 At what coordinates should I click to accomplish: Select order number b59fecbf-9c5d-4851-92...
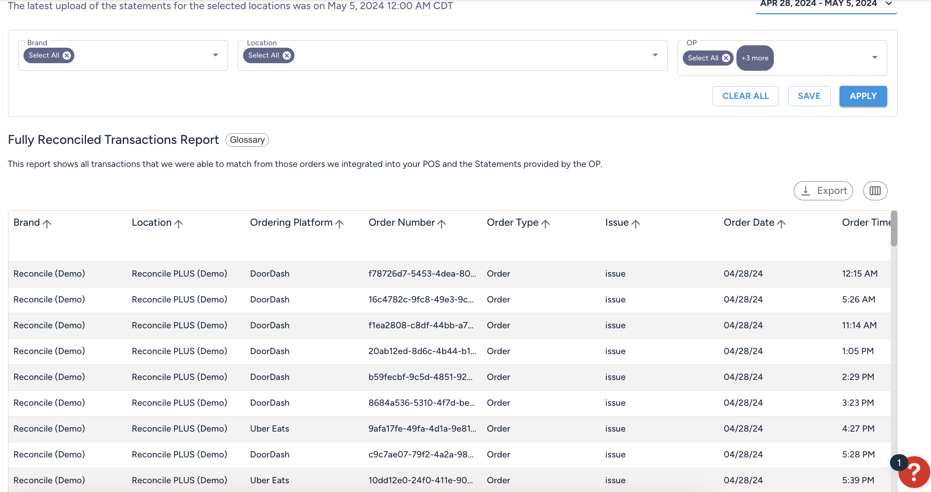coord(421,377)
